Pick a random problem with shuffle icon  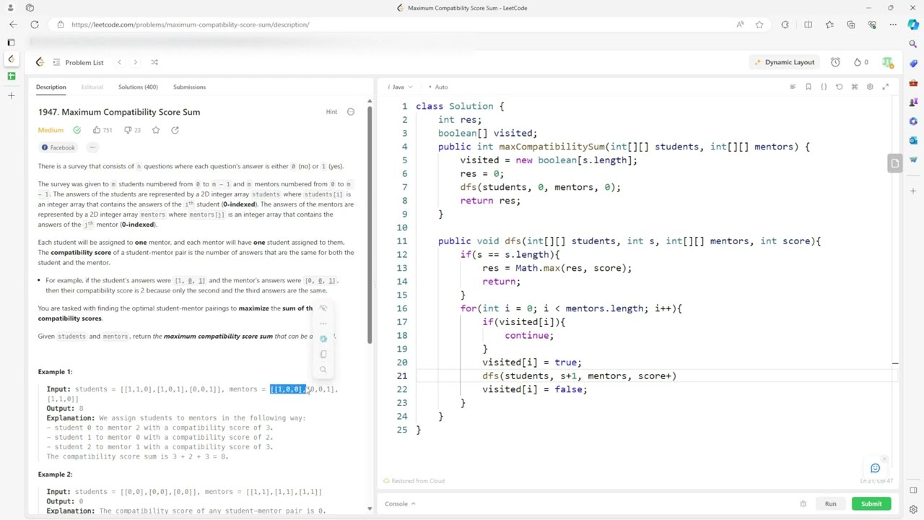pyautogui.click(x=154, y=62)
